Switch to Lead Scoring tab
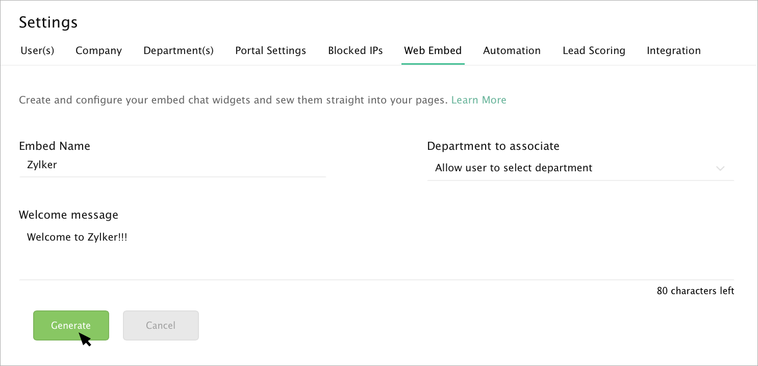The height and width of the screenshot is (366, 758). pyautogui.click(x=594, y=50)
